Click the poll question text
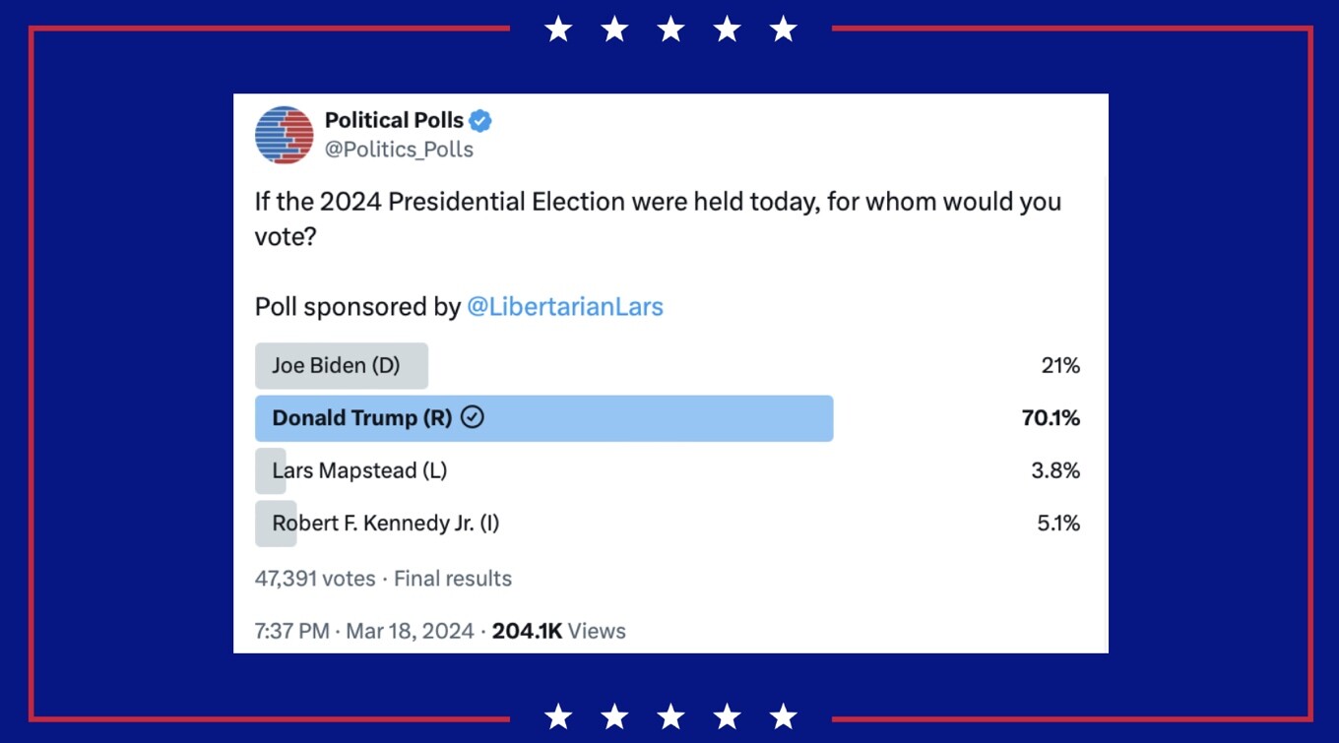The image size is (1339, 743). click(658, 218)
